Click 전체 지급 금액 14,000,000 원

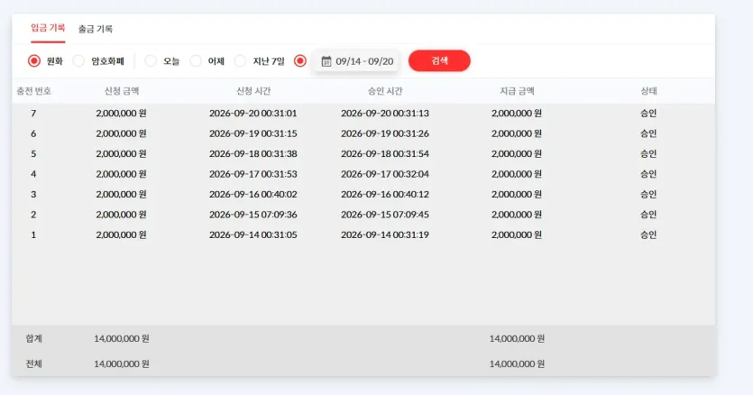coord(517,363)
